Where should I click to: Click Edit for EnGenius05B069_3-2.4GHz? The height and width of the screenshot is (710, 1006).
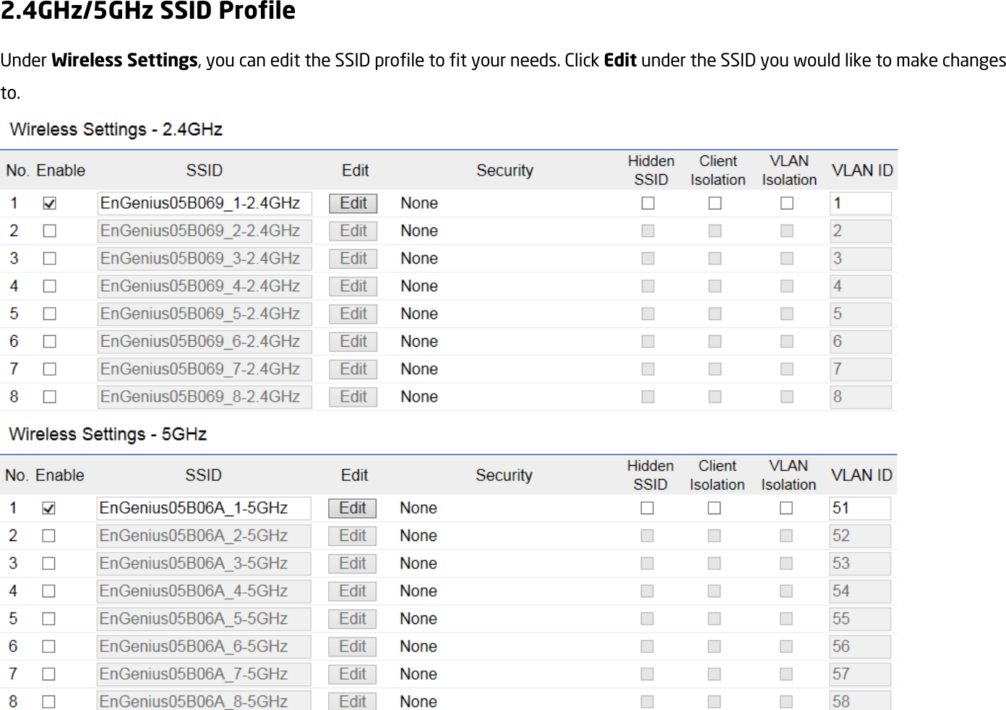pyautogui.click(x=353, y=259)
